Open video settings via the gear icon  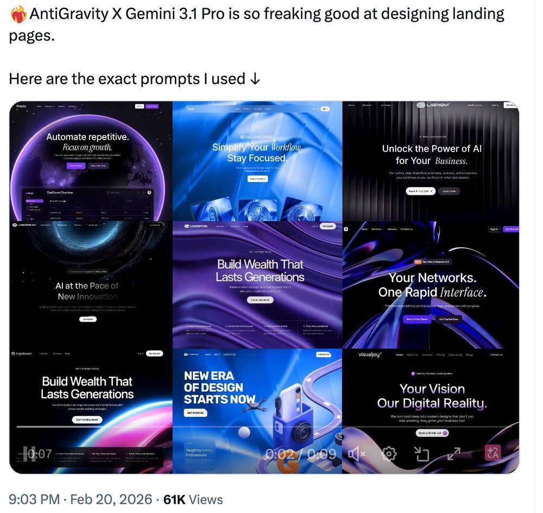[389, 454]
